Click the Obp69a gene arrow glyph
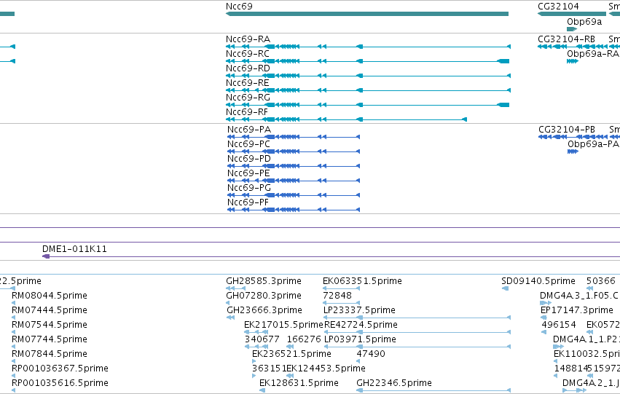 pyautogui.click(x=572, y=29)
